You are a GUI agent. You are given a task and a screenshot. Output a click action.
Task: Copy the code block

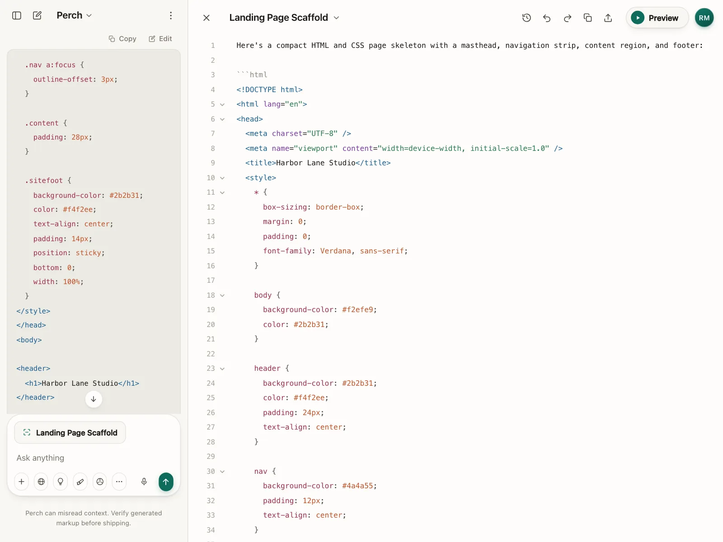(x=122, y=39)
